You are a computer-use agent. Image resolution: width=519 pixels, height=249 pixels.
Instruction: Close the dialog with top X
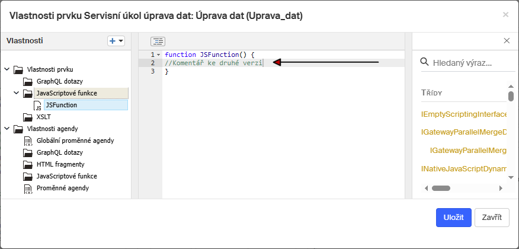tap(505, 15)
